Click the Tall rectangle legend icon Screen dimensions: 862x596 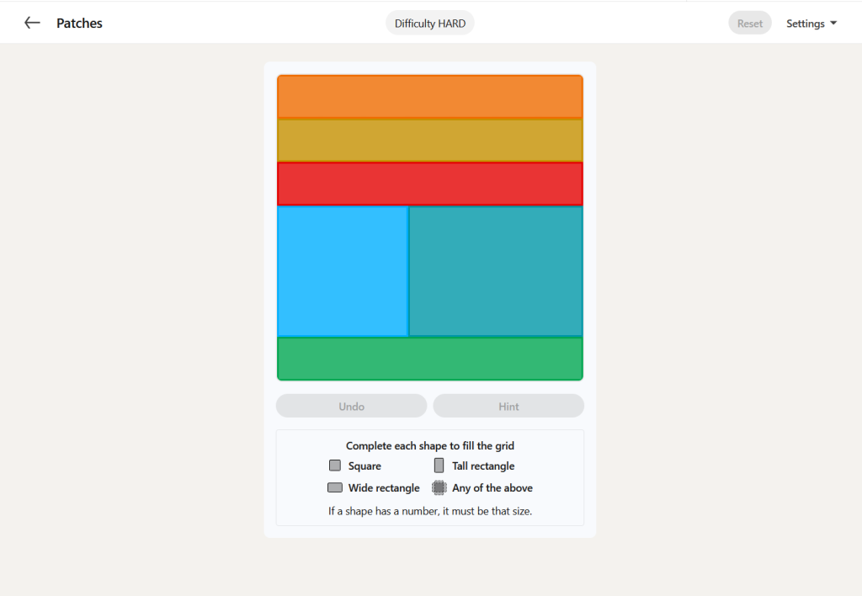pyautogui.click(x=439, y=466)
